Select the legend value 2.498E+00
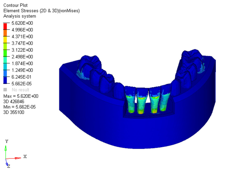This screenshot has height=171, width=226. point(22,57)
